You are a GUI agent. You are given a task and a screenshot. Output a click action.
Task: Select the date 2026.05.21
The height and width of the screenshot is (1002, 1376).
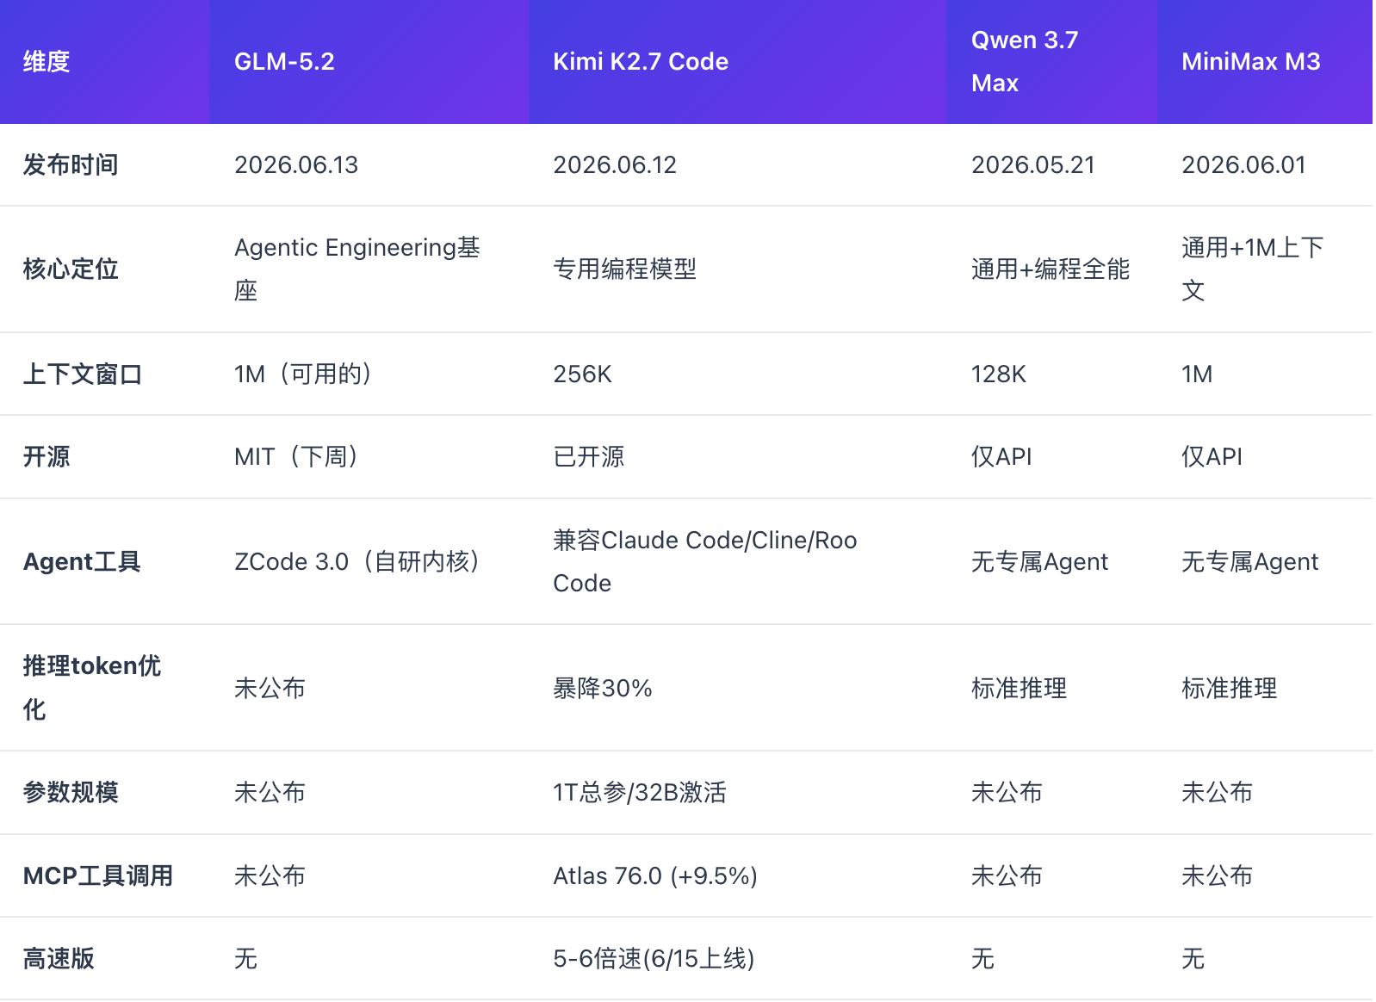pyautogui.click(x=1033, y=165)
